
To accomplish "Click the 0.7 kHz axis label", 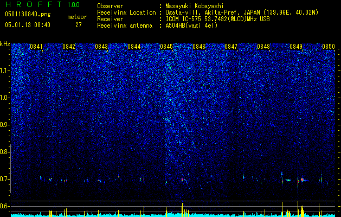I will tap(5, 179).
